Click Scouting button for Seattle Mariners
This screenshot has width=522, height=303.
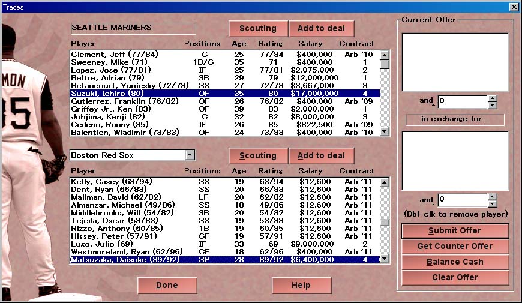(258, 29)
